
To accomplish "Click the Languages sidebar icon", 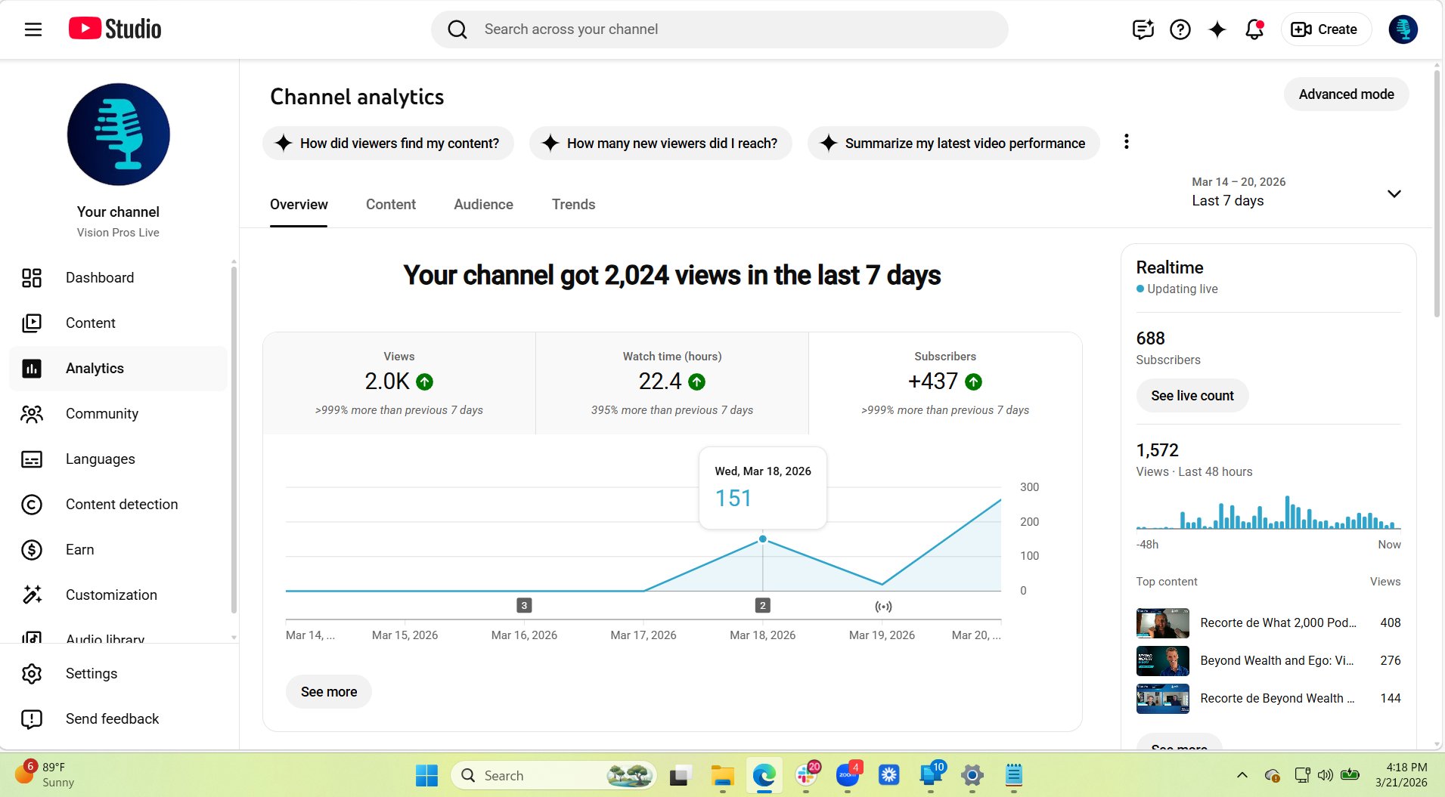I will coord(32,459).
